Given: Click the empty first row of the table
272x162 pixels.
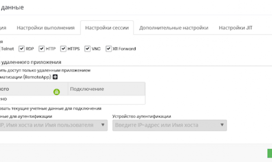Looking at the screenshot, I should click(72, 99).
